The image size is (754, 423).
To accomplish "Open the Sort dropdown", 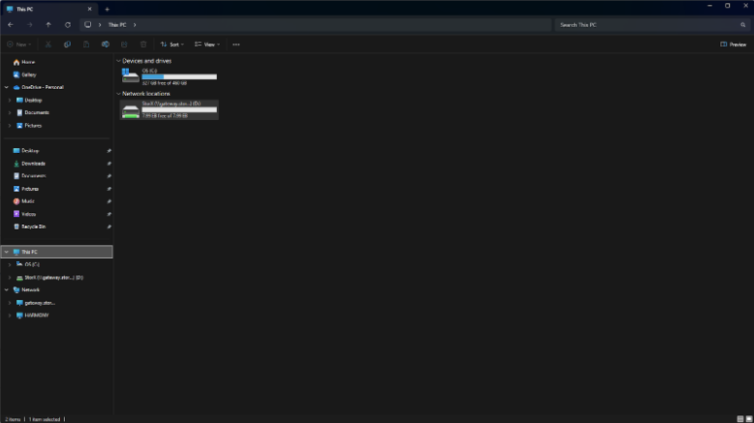I will (x=173, y=45).
